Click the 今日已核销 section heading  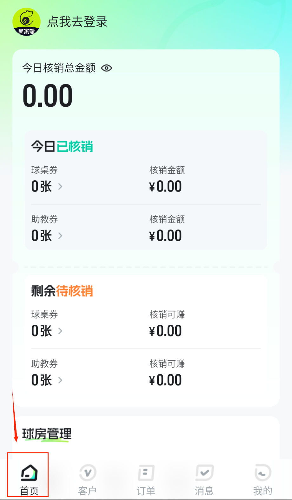(62, 147)
